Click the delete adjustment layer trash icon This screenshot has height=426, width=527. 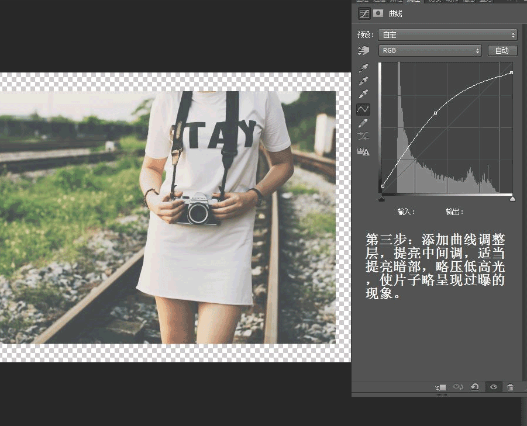pyautogui.click(x=509, y=386)
